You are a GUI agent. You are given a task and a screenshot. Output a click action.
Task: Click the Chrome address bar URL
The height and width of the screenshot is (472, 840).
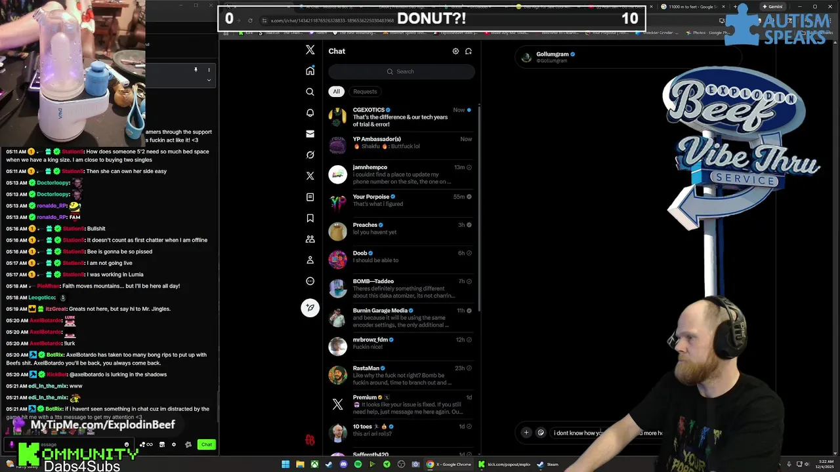pyautogui.click(x=331, y=20)
